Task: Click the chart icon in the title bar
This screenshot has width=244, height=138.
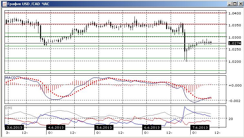Action: [5, 4]
